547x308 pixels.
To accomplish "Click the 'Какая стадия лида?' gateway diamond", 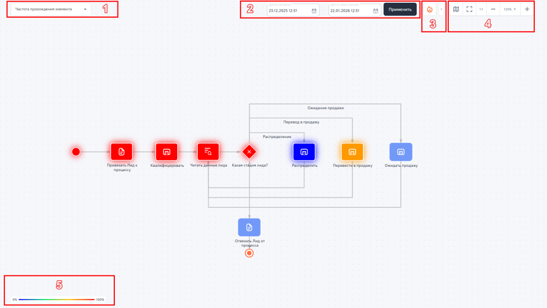I will 249,152.
